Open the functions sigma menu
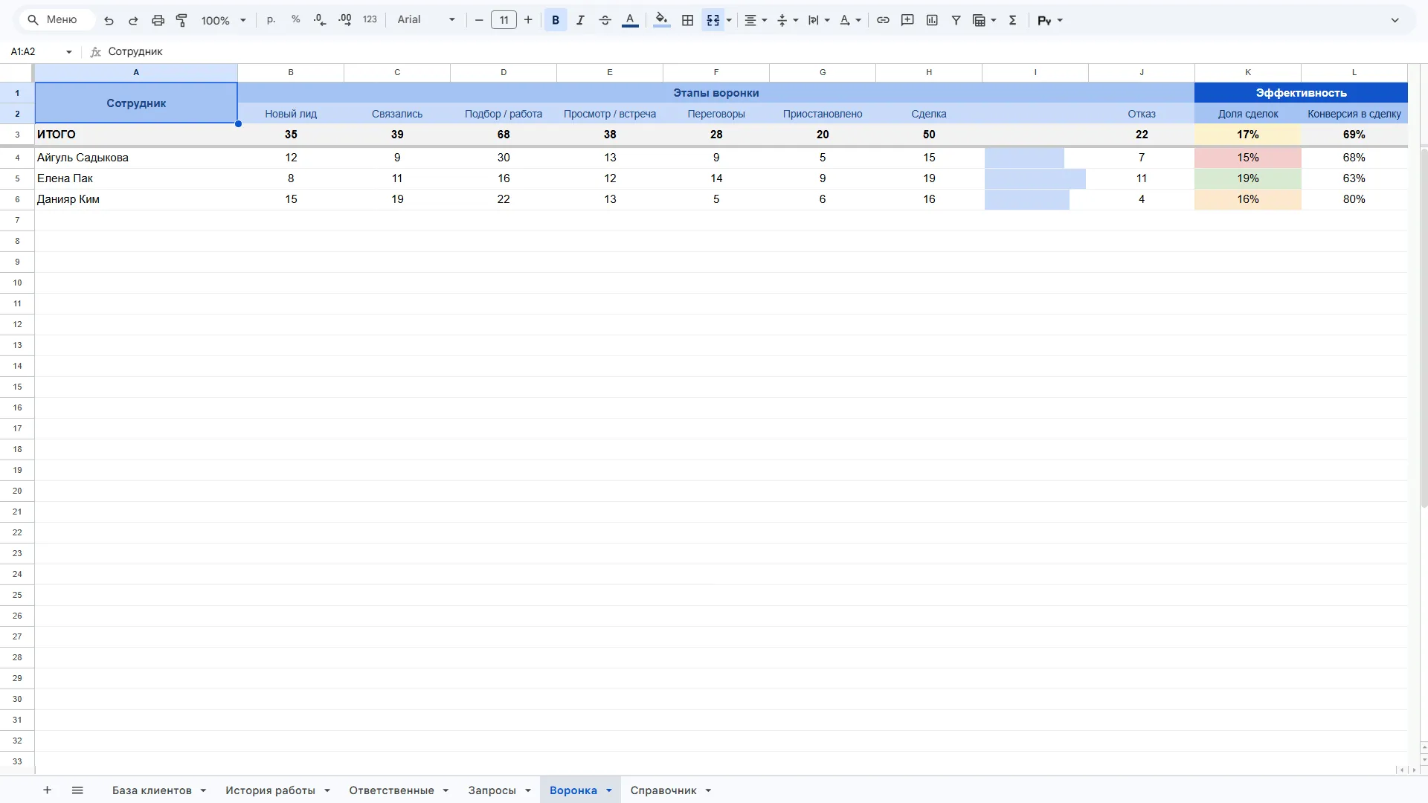The height and width of the screenshot is (803, 1428). tap(1012, 20)
